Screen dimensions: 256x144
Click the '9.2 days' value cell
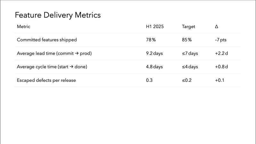pyautogui.click(x=154, y=54)
